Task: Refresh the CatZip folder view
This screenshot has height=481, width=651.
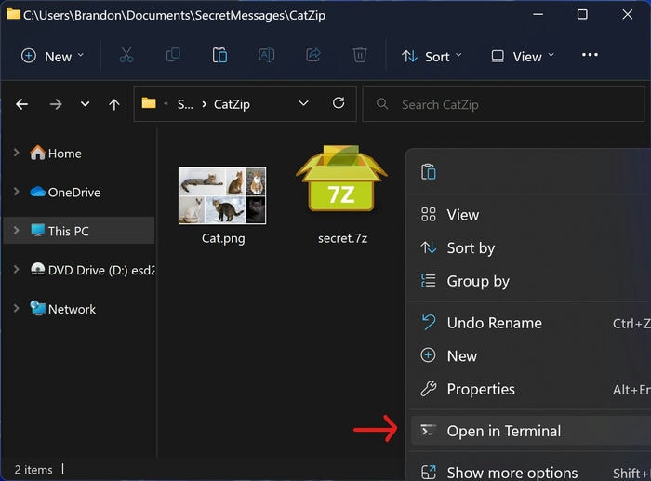Action: 339,104
